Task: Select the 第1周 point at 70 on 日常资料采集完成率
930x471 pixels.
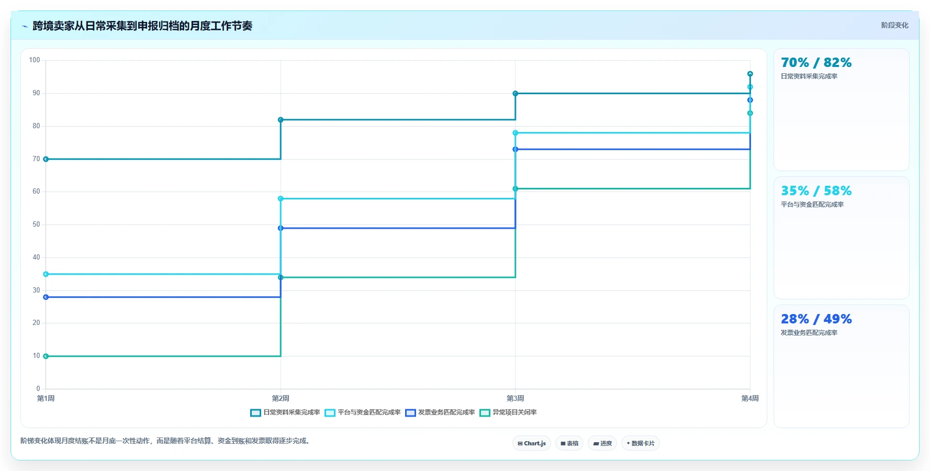Action: coord(46,159)
